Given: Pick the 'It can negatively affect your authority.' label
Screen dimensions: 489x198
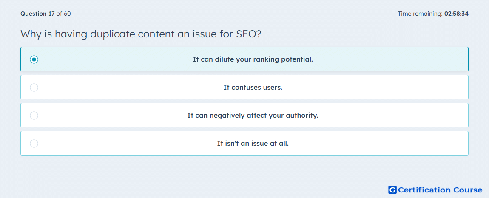Looking at the screenshot, I should (253, 116).
